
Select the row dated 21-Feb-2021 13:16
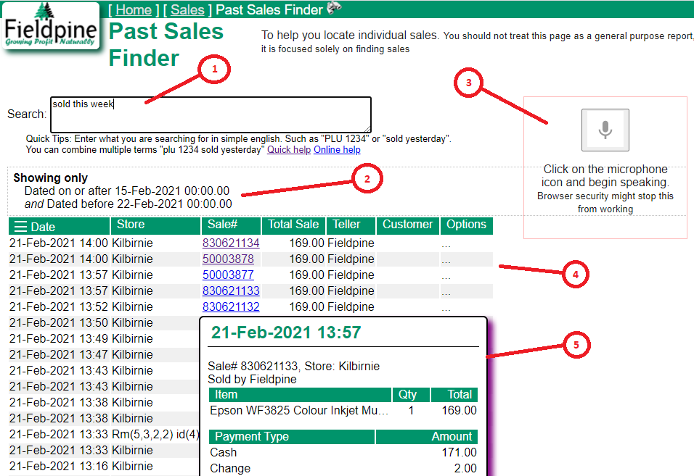(x=104, y=467)
